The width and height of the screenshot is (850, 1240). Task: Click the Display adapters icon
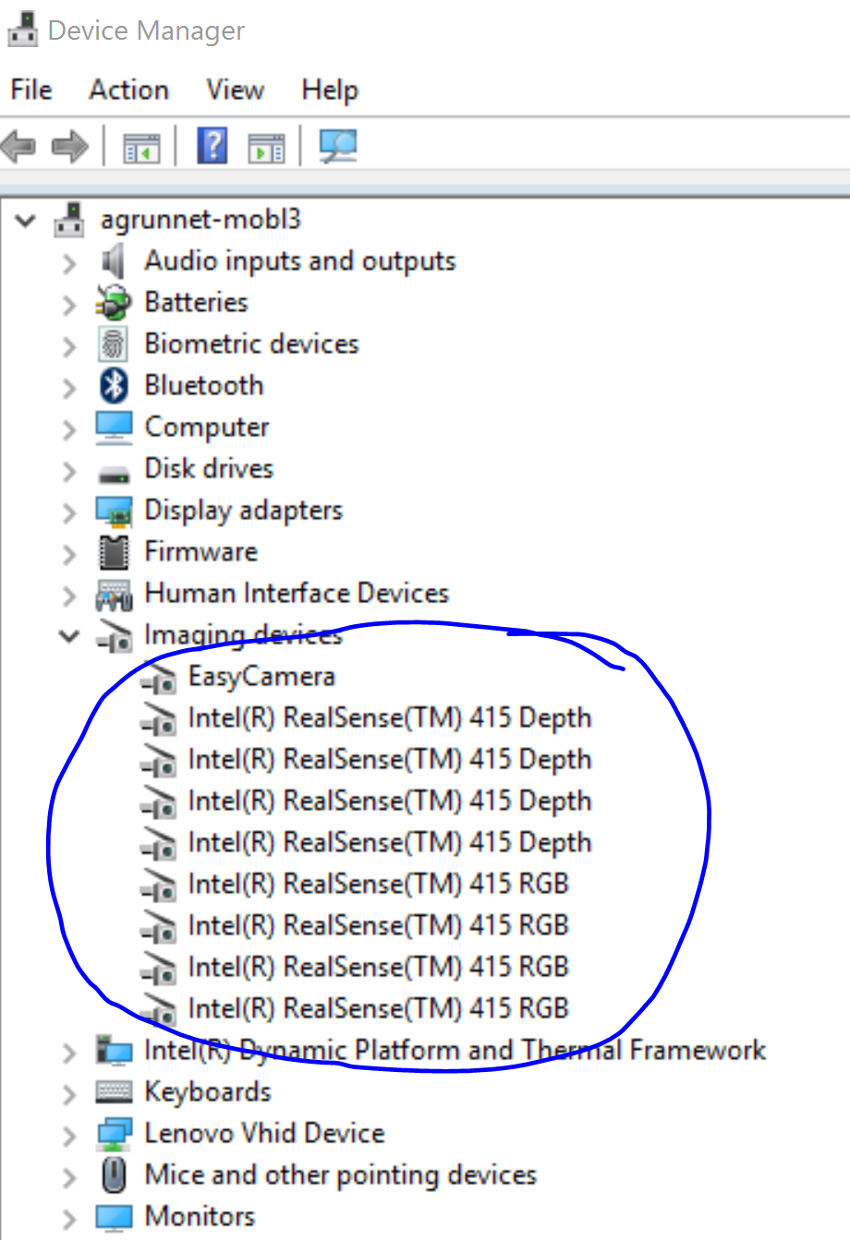pyautogui.click(x=114, y=511)
